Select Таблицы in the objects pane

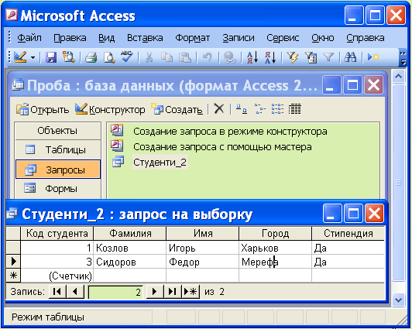point(58,149)
